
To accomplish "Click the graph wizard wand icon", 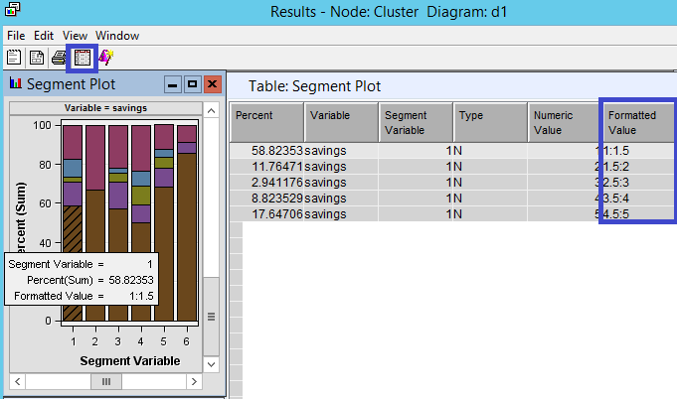I will point(105,57).
